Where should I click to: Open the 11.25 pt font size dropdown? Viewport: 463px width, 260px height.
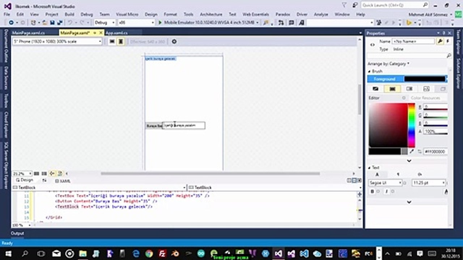point(429,183)
